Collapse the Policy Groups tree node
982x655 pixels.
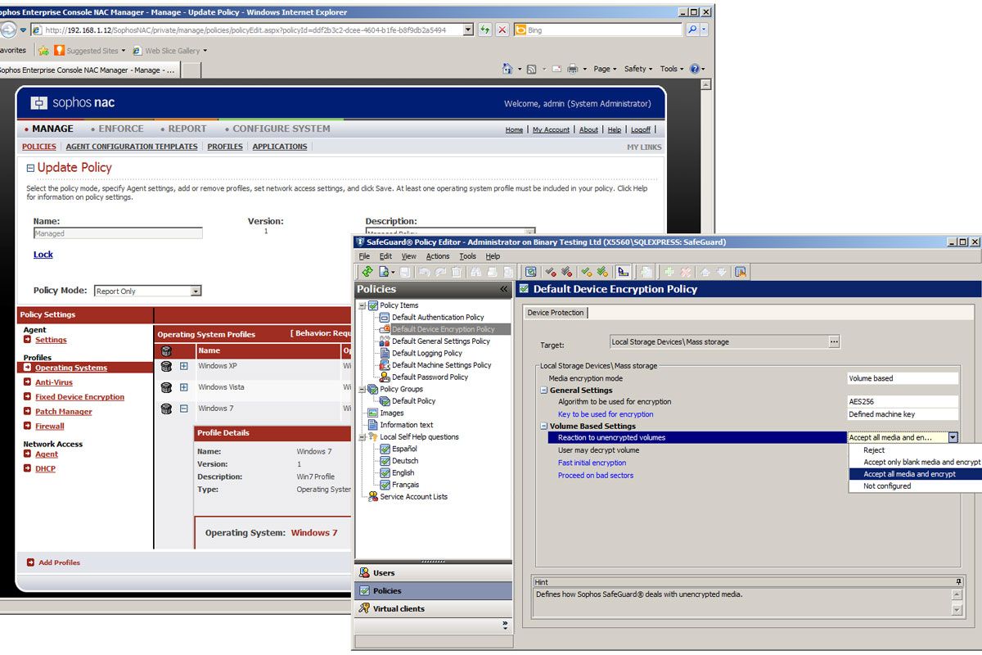(x=362, y=389)
